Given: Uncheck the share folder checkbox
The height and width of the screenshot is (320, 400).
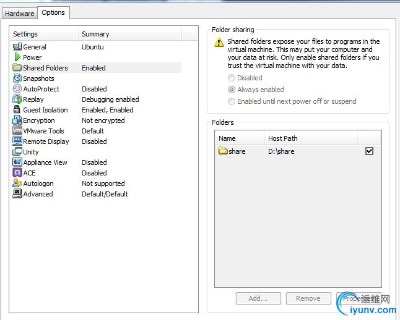Looking at the screenshot, I should [369, 151].
